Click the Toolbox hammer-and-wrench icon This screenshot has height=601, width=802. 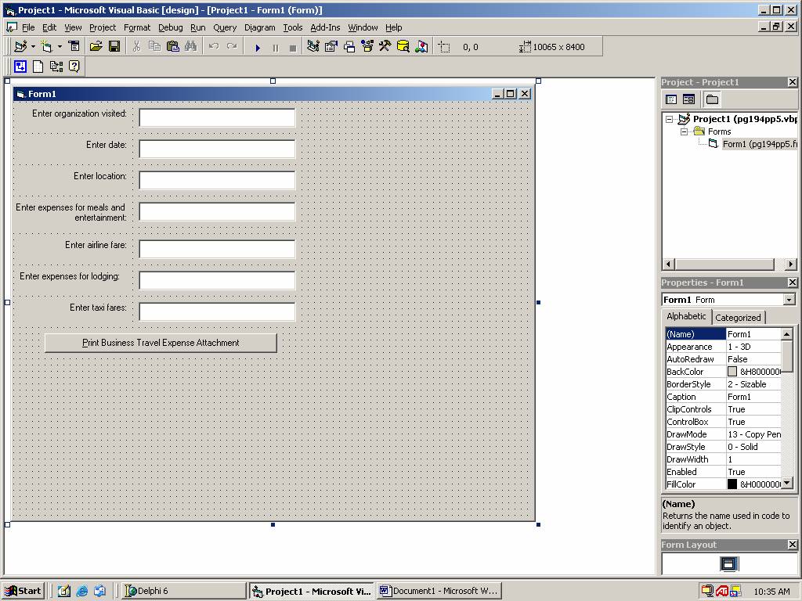tap(385, 47)
